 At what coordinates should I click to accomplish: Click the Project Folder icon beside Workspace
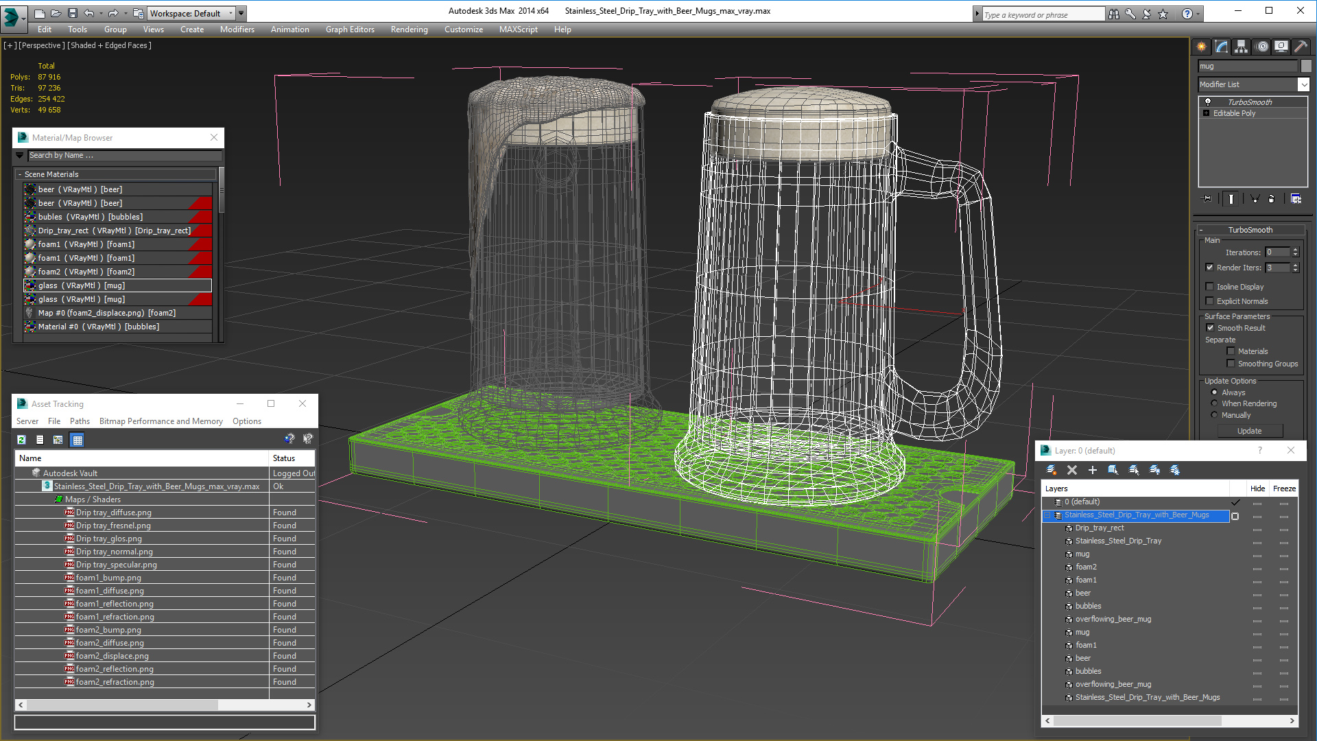pos(139,13)
